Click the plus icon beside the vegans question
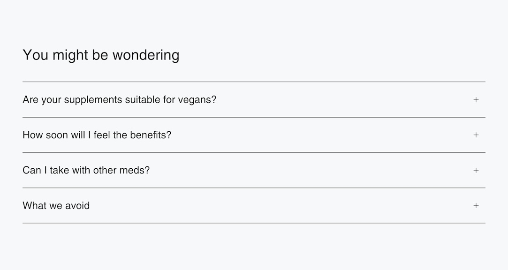Image resolution: width=508 pixels, height=270 pixels. coord(476,99)
